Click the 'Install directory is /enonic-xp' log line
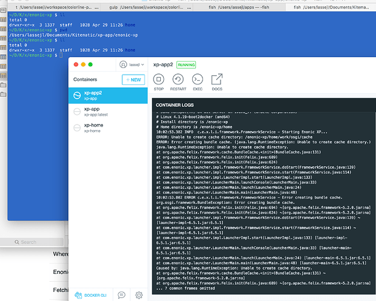The width and height of the screenshot is (376, 301). [192, 122]
